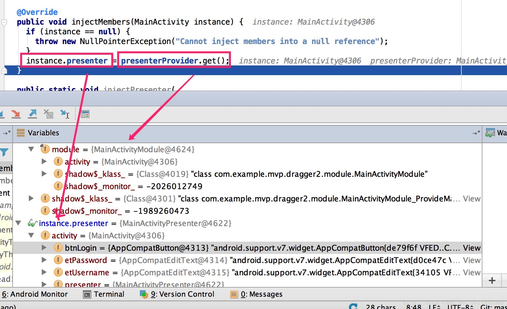Click the 28 chars status bar entry

tap(381, 306)
